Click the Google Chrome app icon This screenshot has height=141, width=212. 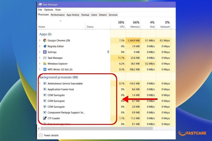tap(45, 40)
